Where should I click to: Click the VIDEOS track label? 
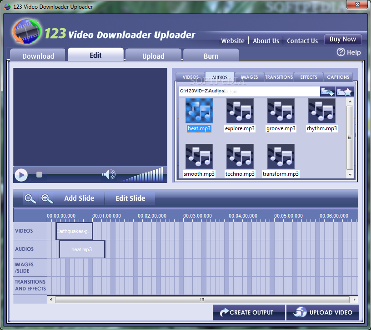(x=24, y=231)
